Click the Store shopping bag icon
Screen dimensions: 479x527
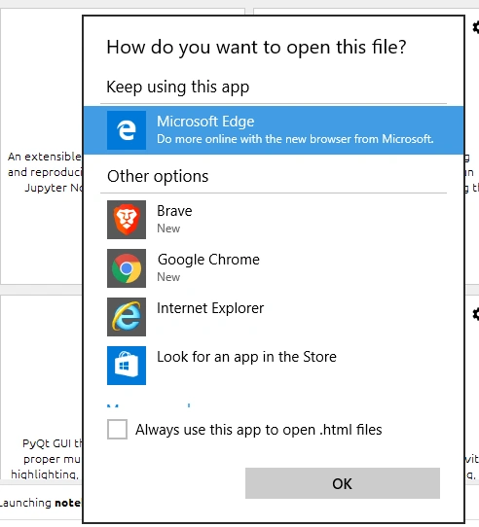127,366
